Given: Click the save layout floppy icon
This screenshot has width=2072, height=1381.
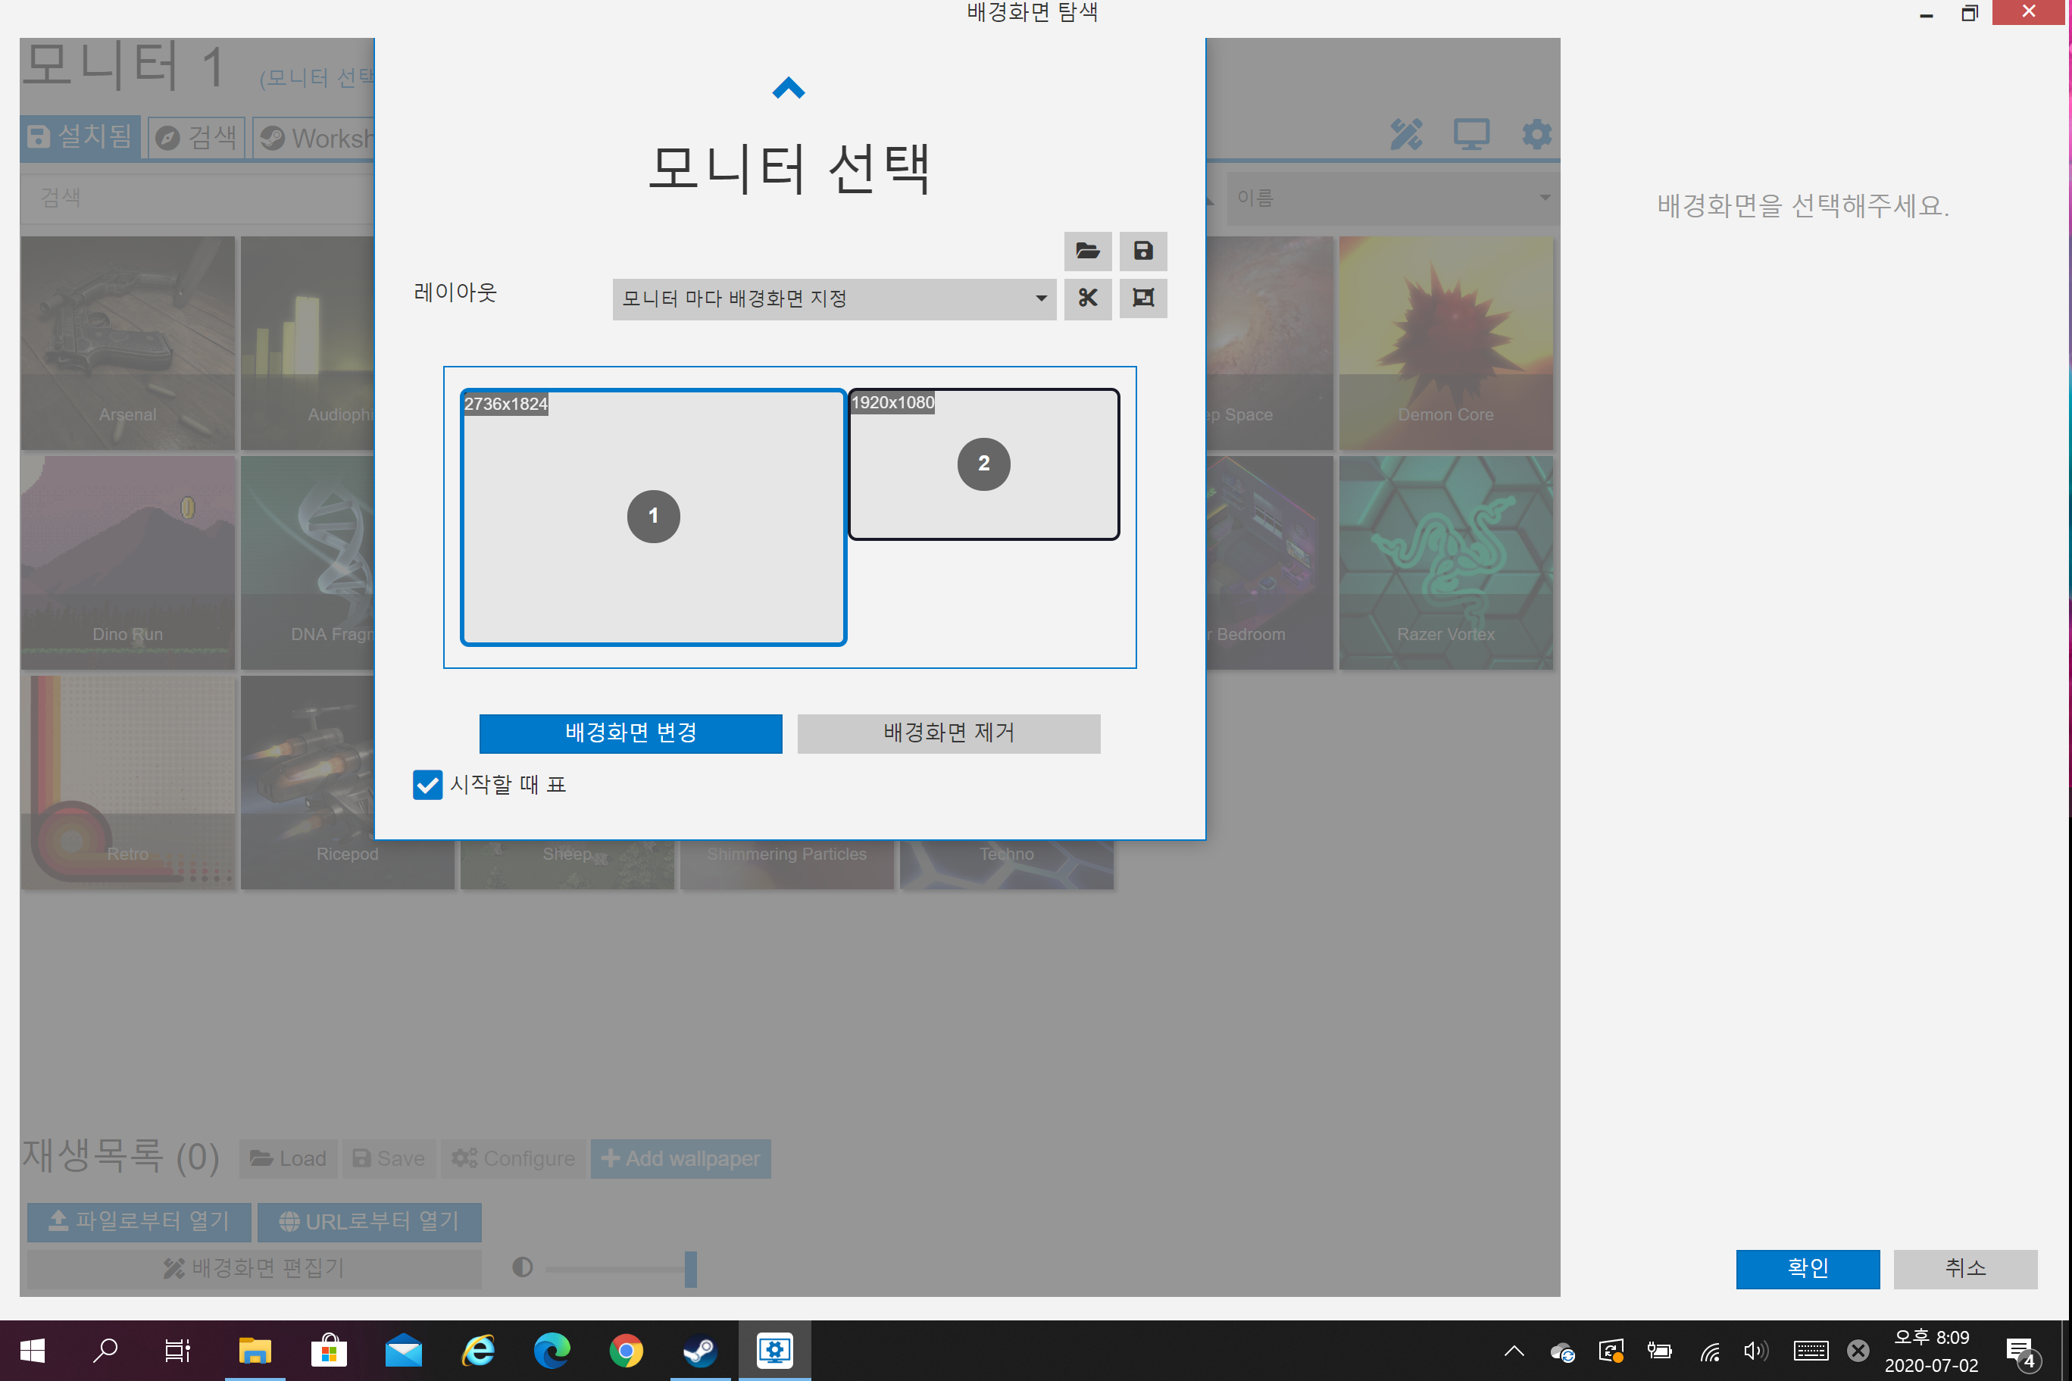Looking at the screenshot, I should [x=1142, y=251].
